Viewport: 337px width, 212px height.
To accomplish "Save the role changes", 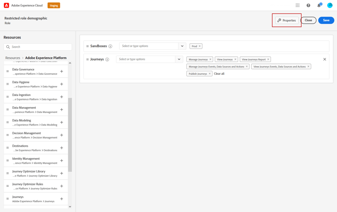I will pyautogui.click(x=326, y=20).
